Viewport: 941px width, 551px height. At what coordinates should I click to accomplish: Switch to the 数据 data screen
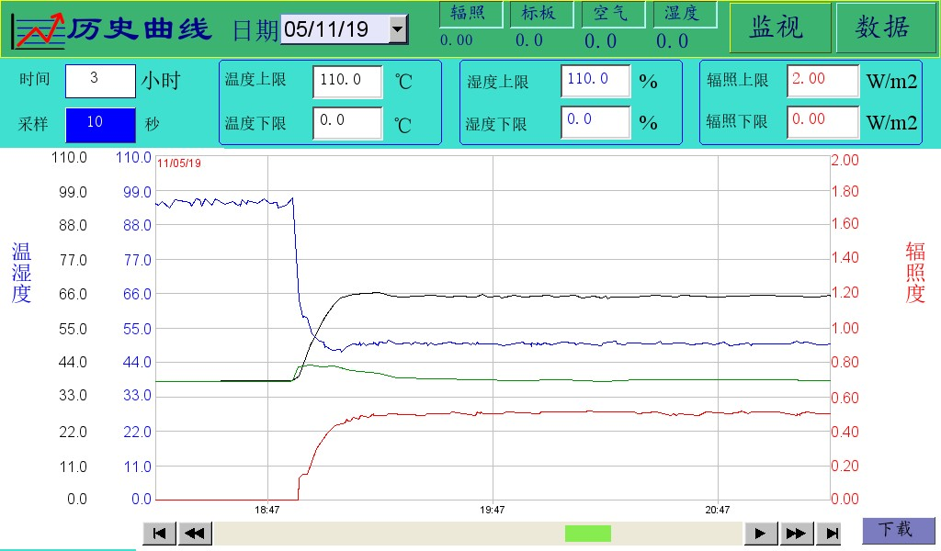[884, 28]
